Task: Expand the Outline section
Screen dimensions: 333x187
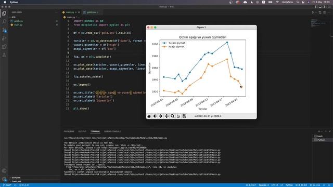Action: (16, 178)
